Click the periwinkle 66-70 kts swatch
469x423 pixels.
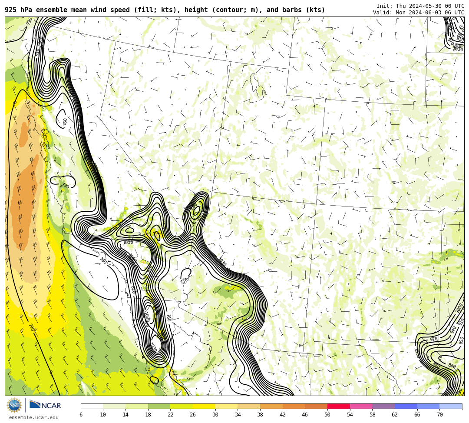coord(428,406)
